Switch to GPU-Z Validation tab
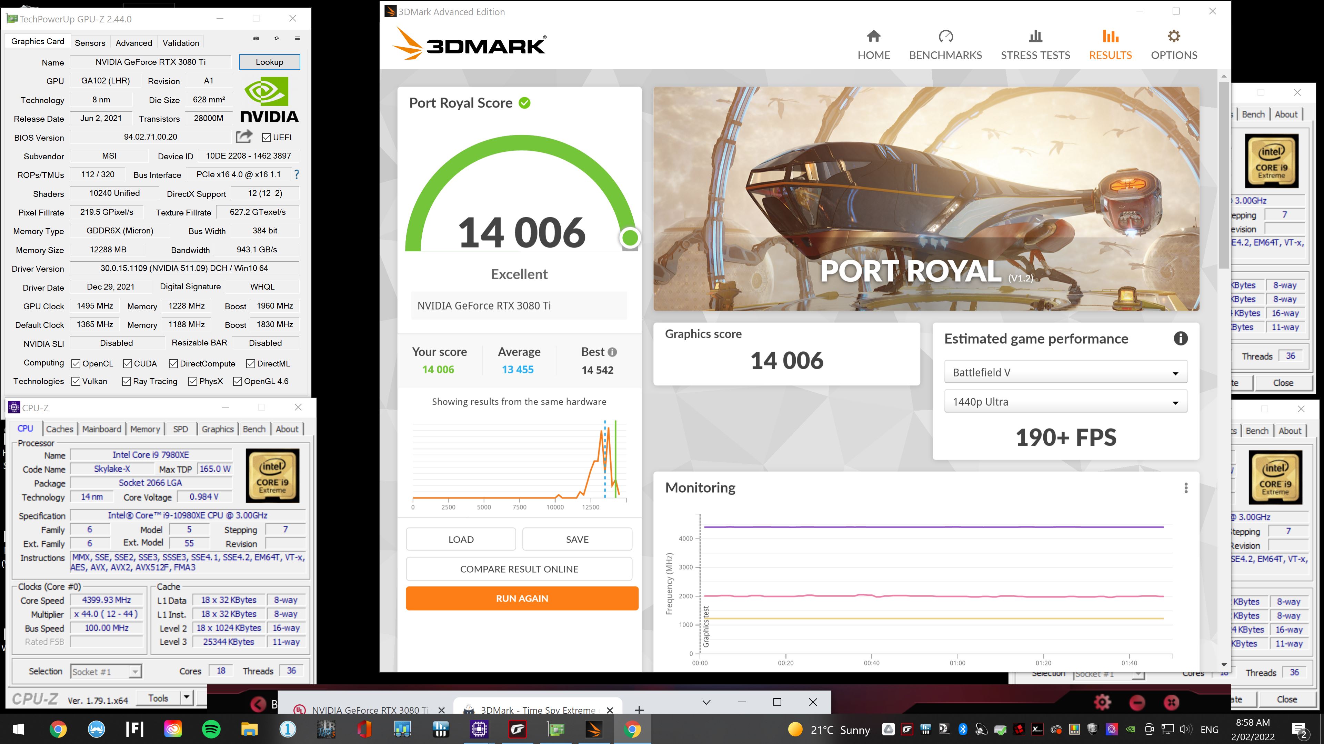Viewport: 1324px width, 744px height. [x=181, y=43]
